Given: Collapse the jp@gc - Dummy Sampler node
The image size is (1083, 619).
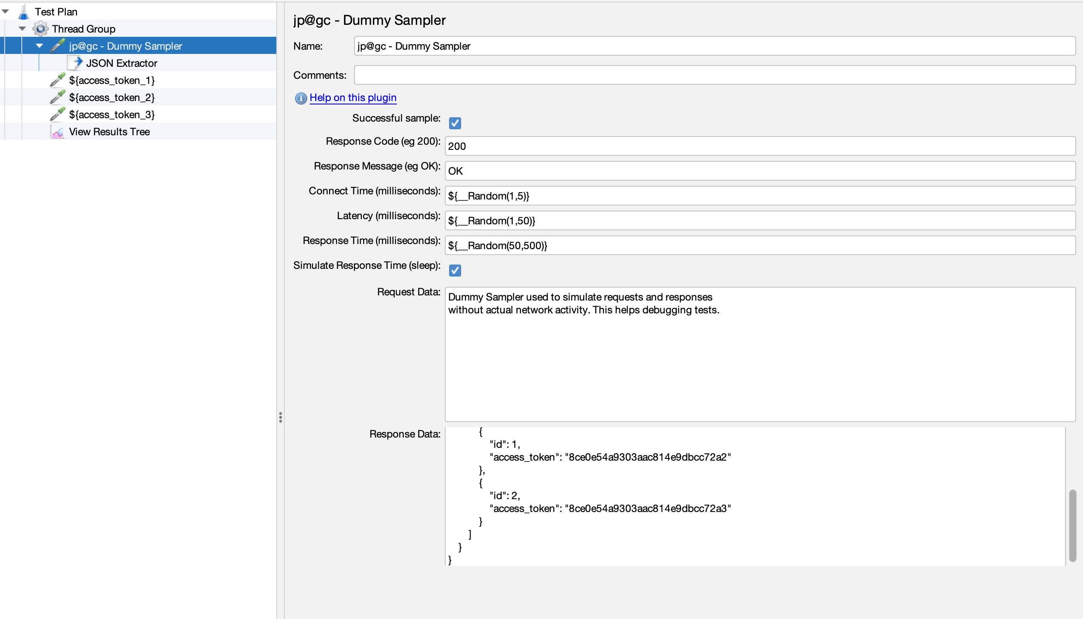Looking at the screenshot, I should tap(39, 46).
